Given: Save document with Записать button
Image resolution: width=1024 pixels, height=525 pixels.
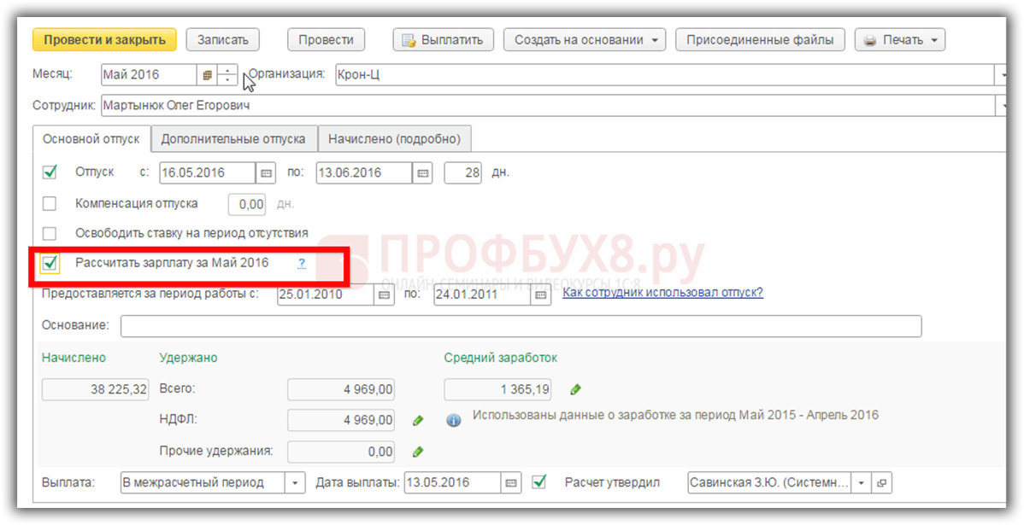Looking at the screenshot, I should click(x=223, y=40).
